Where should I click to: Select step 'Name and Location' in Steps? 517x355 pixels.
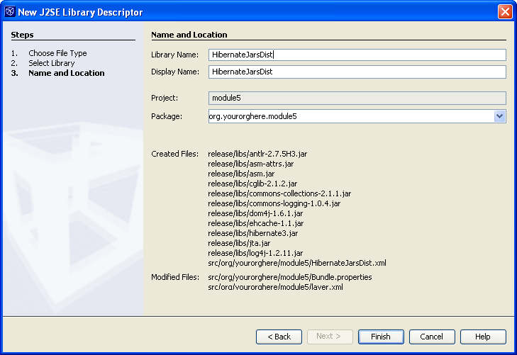pos(66,73)
